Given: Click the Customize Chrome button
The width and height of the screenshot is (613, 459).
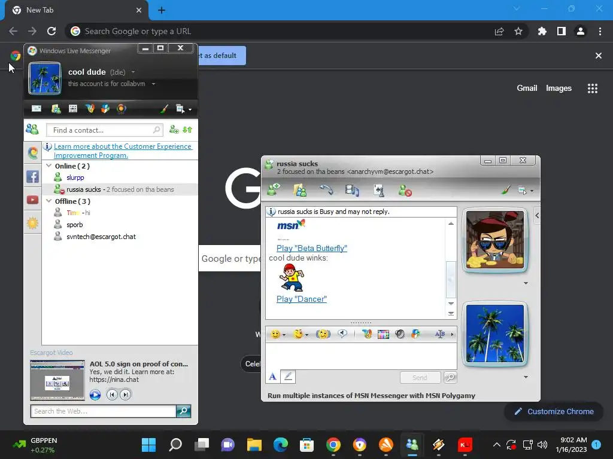Looking at the screenshot, I should [x=554, y=411].
